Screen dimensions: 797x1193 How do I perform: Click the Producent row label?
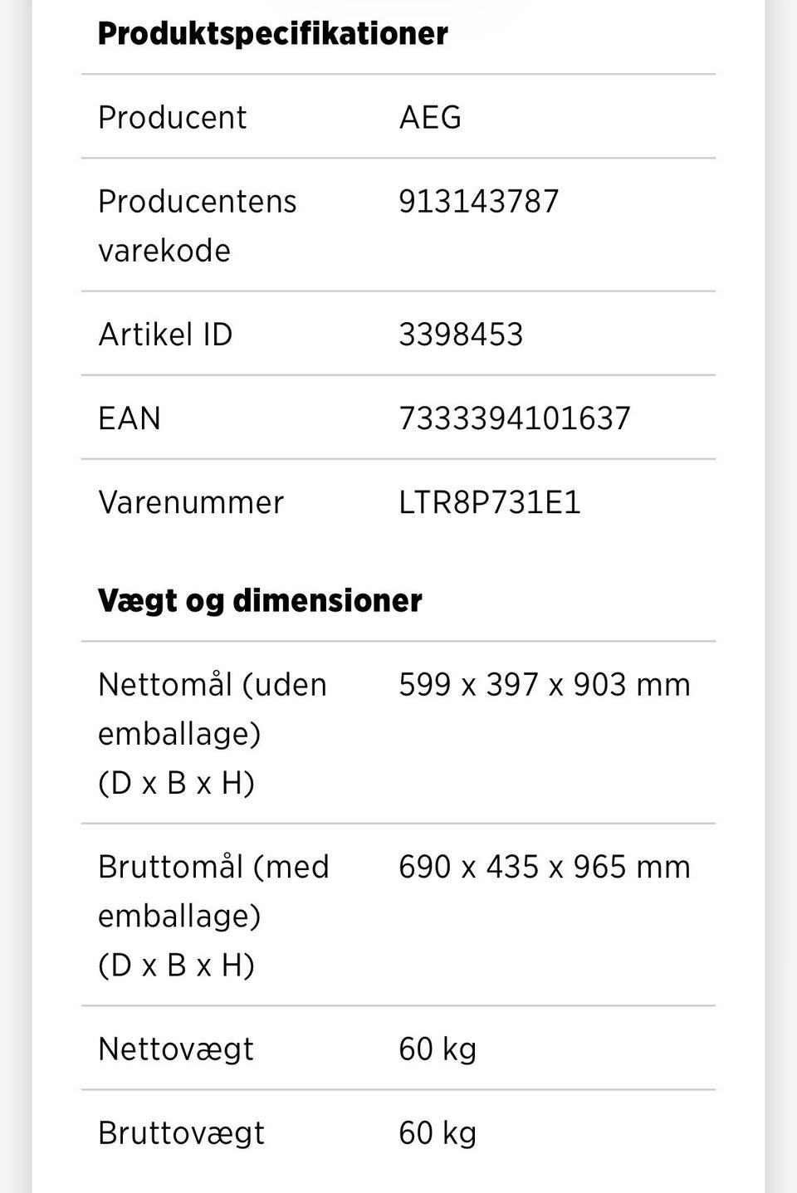click(x=172, y=118)
